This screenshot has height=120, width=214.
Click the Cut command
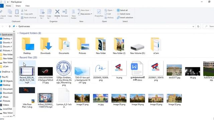[24, 10]
